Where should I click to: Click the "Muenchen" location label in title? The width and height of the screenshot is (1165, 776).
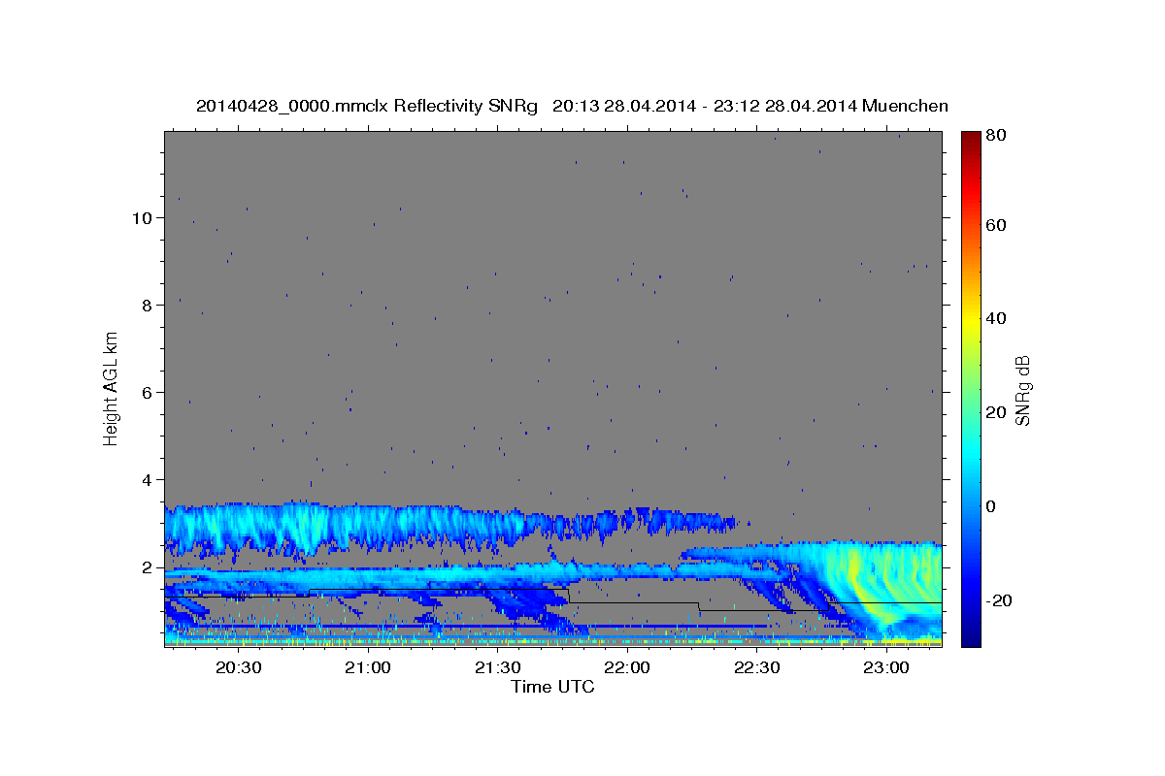pos(905,106)
